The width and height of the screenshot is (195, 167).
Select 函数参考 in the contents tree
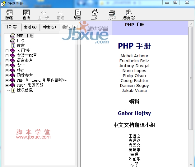pos(25,75)
